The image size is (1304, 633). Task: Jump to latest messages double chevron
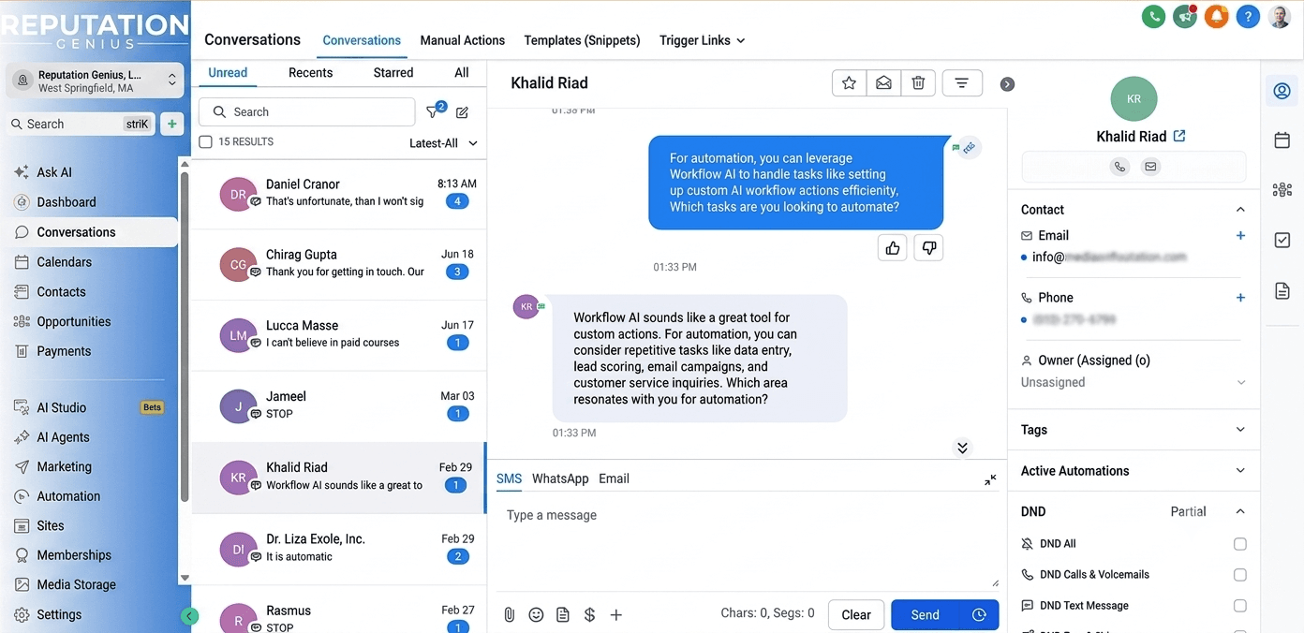pos(962,448)
